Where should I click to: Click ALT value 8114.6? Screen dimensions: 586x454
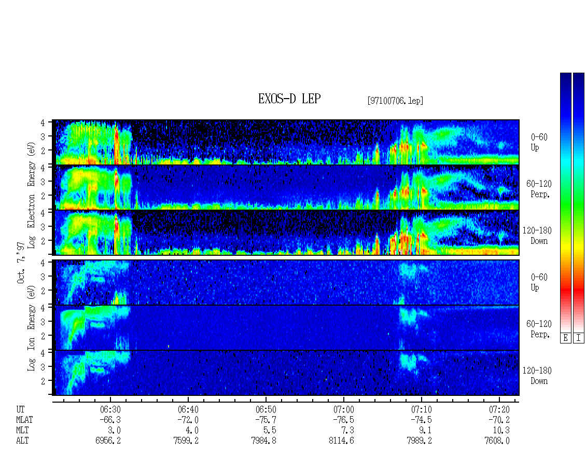pos(342,441)
